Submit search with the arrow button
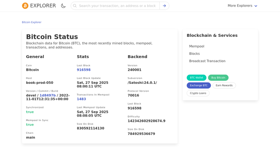Viewport: 280px width, 157px height. click(x=164, y=6)
